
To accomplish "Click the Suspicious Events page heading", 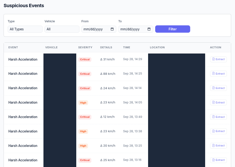I will (24, 6).
